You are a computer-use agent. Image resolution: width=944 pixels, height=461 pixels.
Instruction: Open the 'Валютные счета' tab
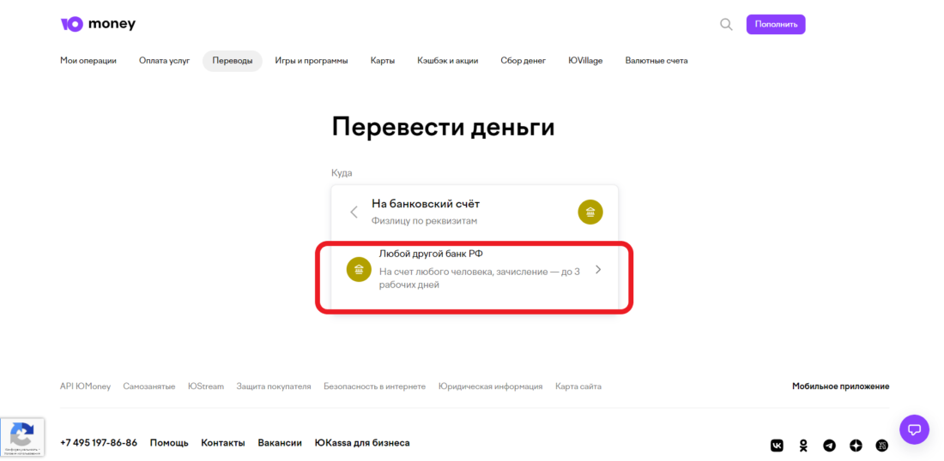[x=656, y=61]
